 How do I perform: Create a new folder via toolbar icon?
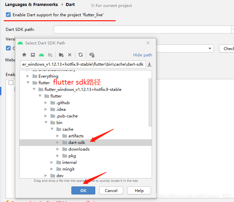tap(61, 55)
